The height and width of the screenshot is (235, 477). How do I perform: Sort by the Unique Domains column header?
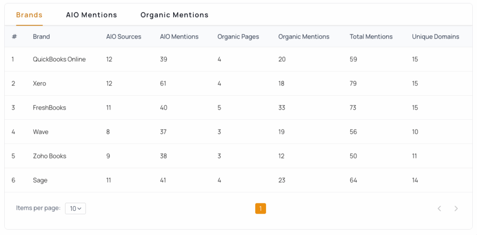[x=436, y=37]
